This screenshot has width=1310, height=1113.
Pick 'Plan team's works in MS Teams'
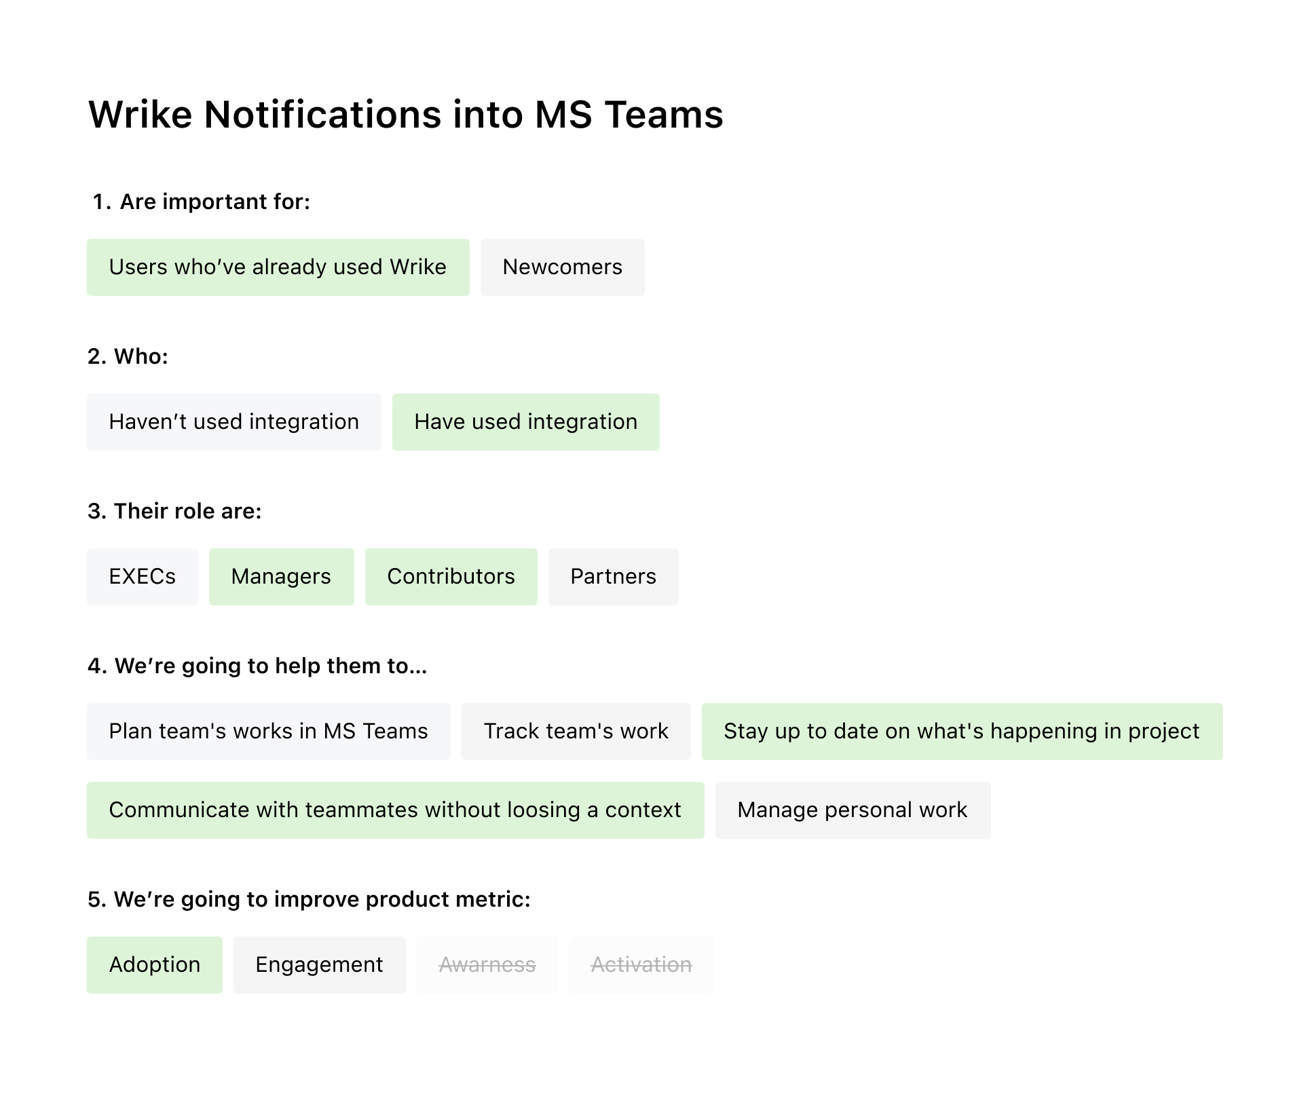pyautogui.click(x=268, y=732)
